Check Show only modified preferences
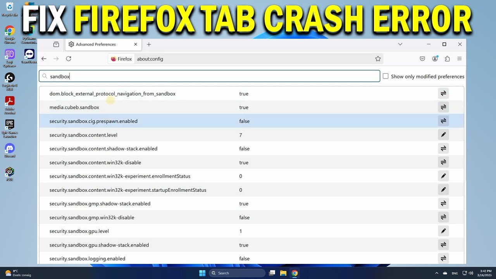The width and height of the screenshot is (496, 279). (x=386, y=76)
